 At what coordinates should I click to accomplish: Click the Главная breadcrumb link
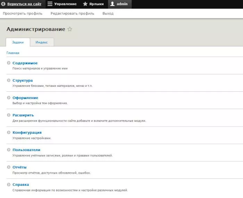pos(13,53)
